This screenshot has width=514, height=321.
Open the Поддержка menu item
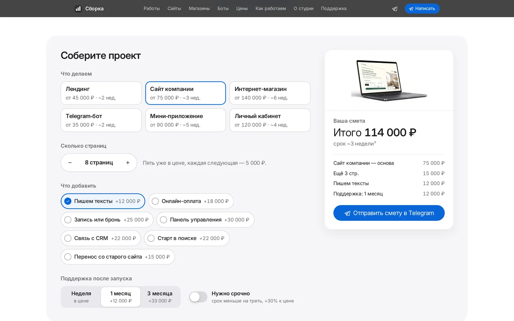[x=333, y=9]
